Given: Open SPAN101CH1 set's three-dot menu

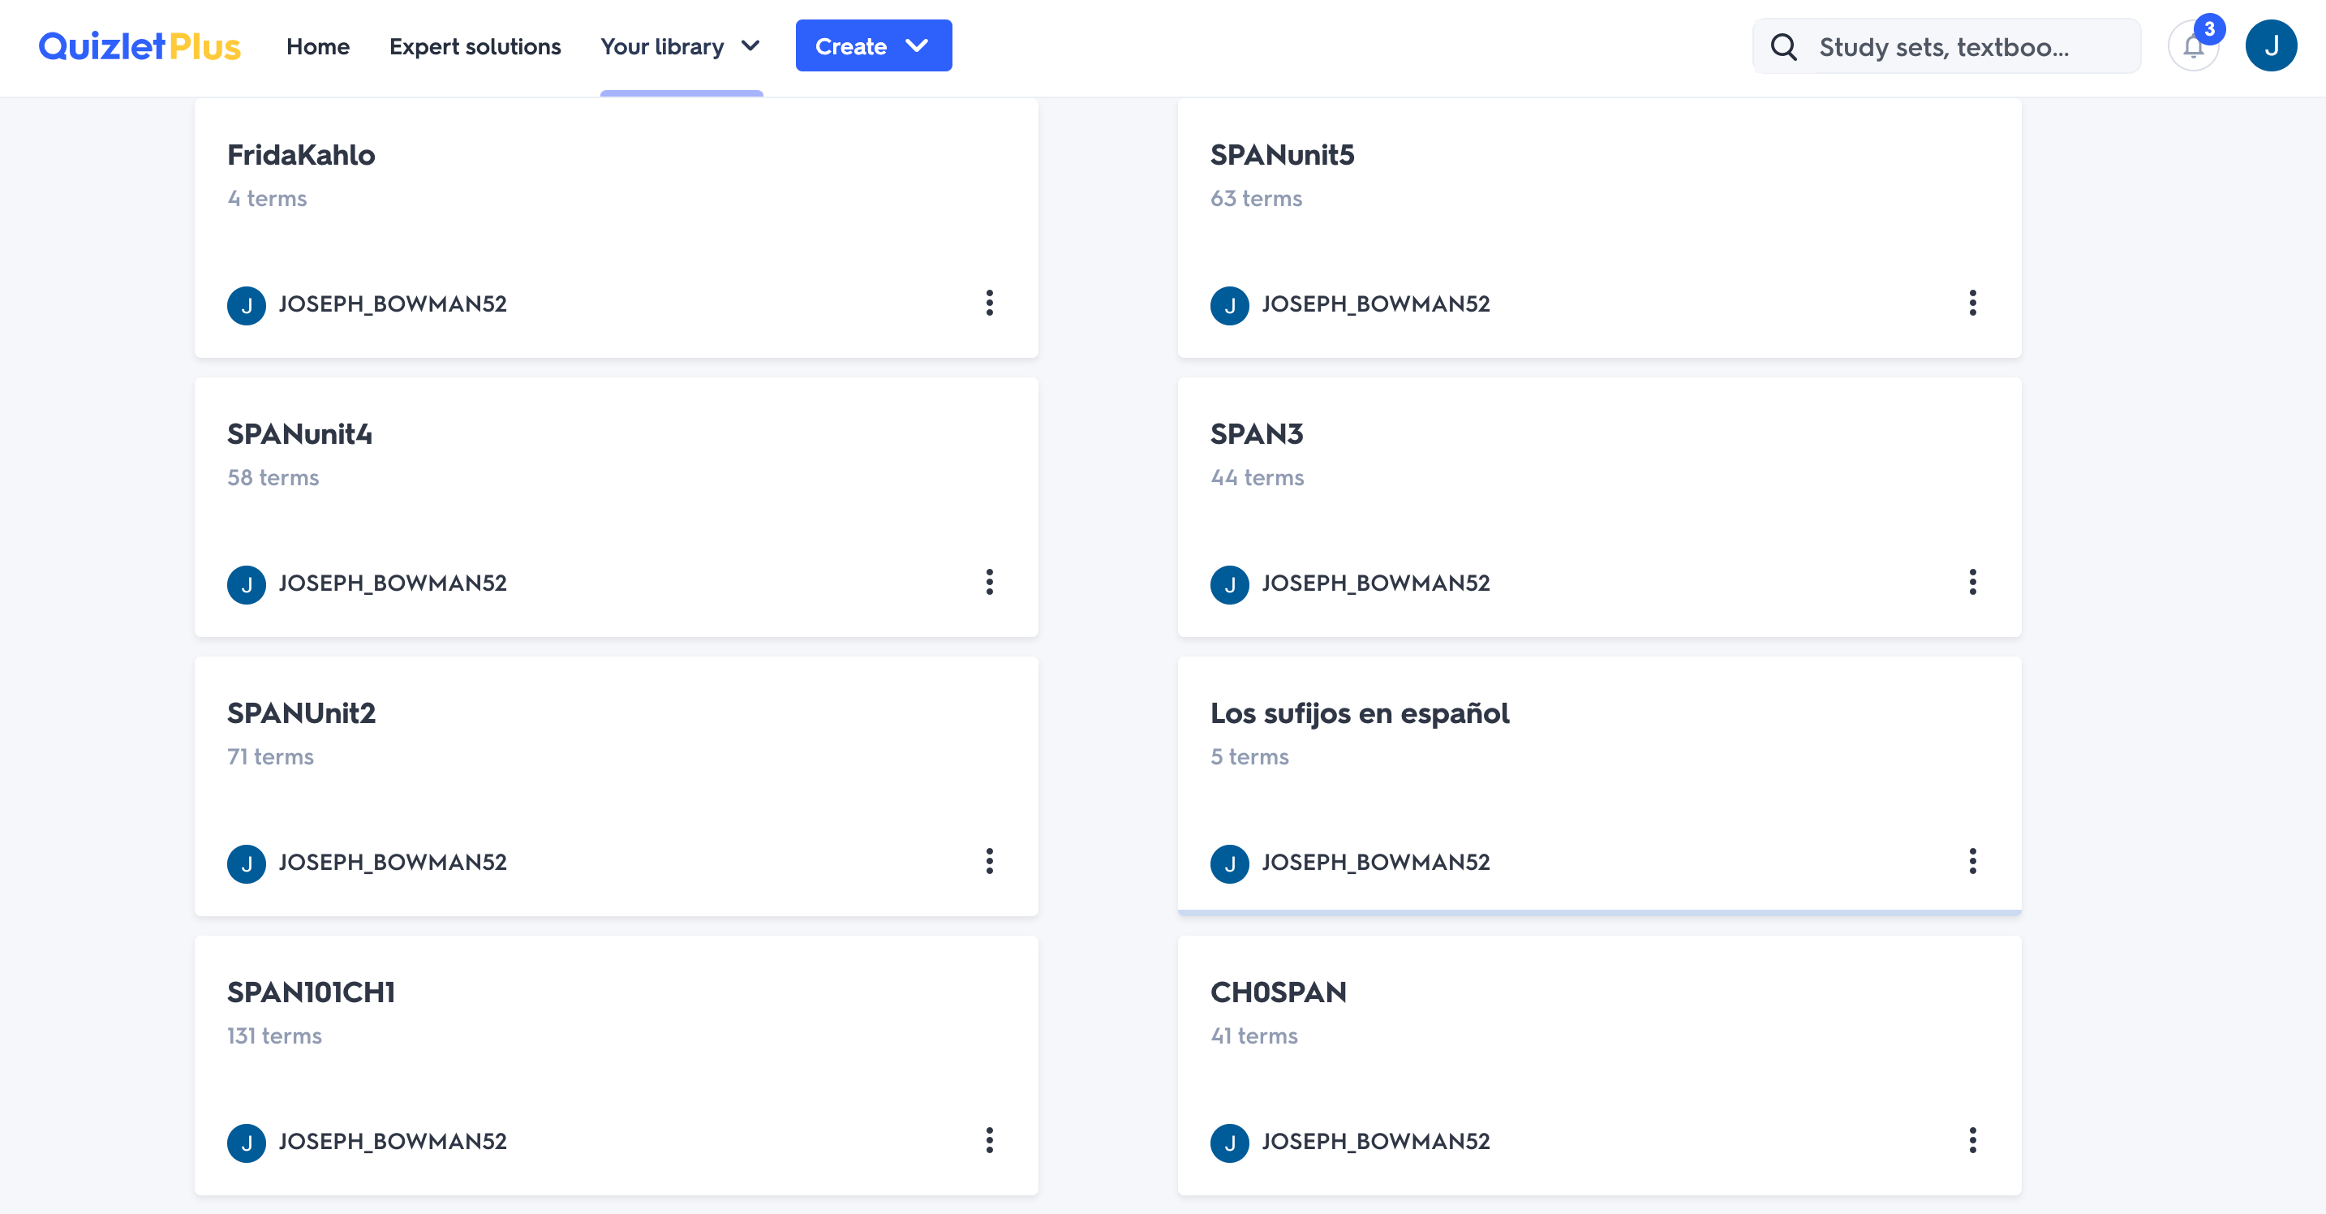Looking at the screenshot, I should click(990, 1140).
